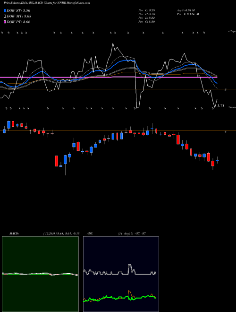Viewport: 236px width, 312px height.
Task: Click the 'Pre L: 3.22' value
Action: click(147, 18)
